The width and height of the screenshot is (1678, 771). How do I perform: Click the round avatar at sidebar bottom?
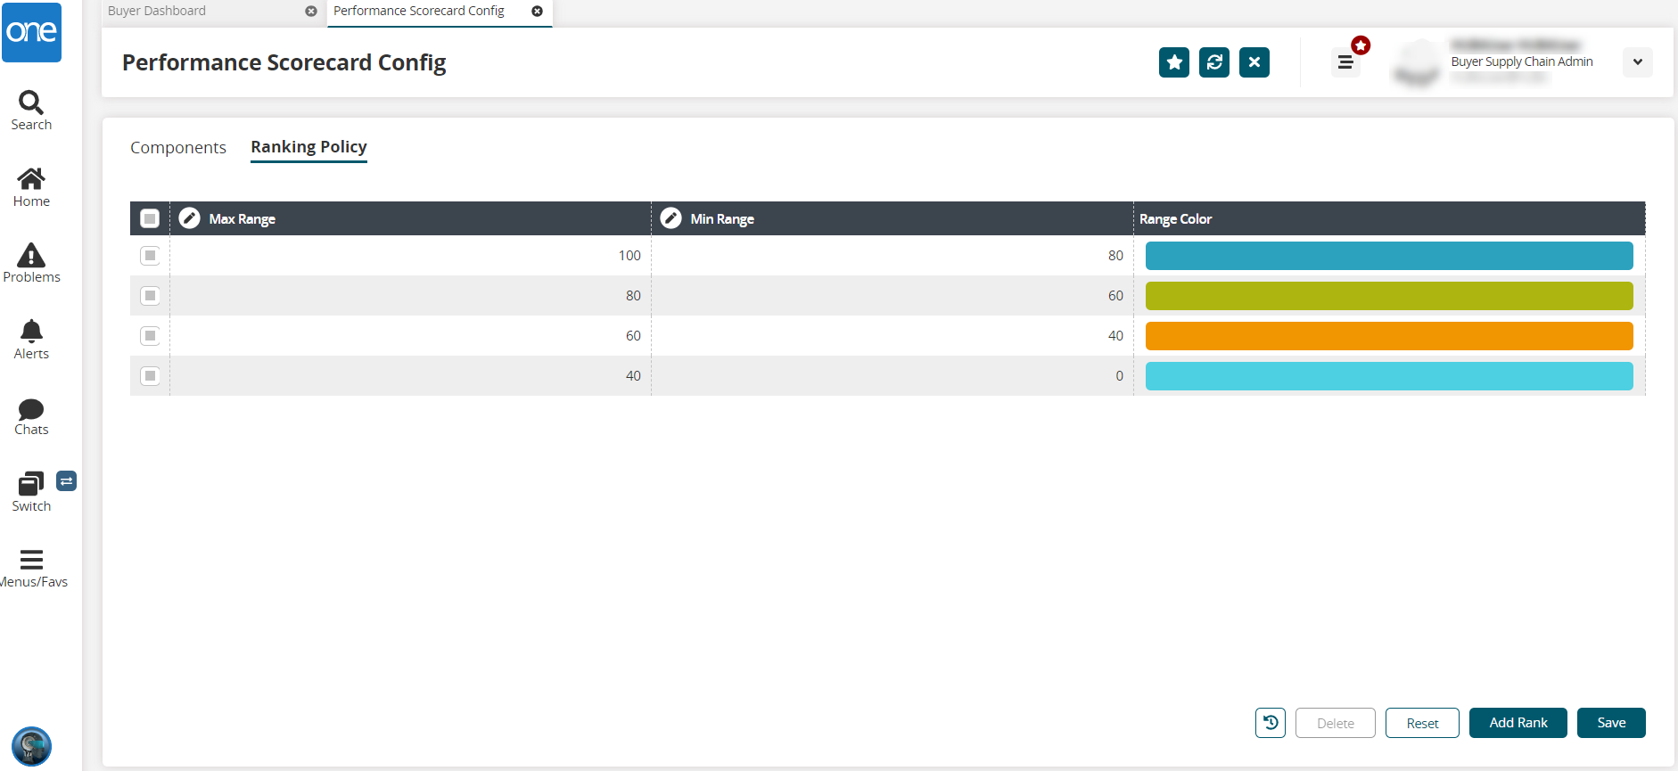coord(31,746)
